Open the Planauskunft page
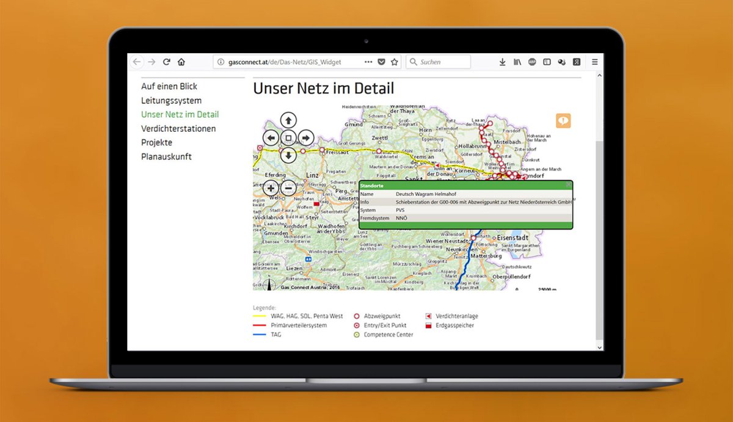Viewport: 733px width, 422px height. coord(165,156)
